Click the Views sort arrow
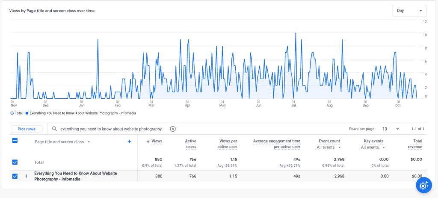Image resolution: width=438 pixels, height=198 pixels. tap(148, 141)
